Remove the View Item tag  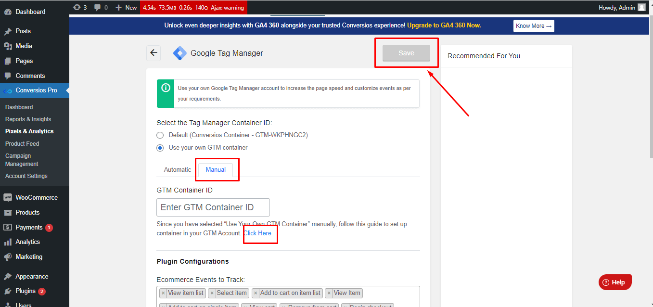(329, 293)
